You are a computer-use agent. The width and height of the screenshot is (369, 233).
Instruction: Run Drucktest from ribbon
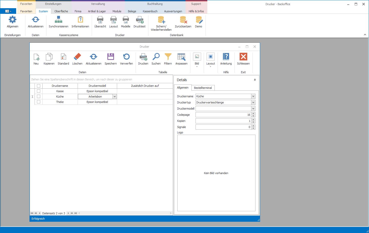point(139,22)
